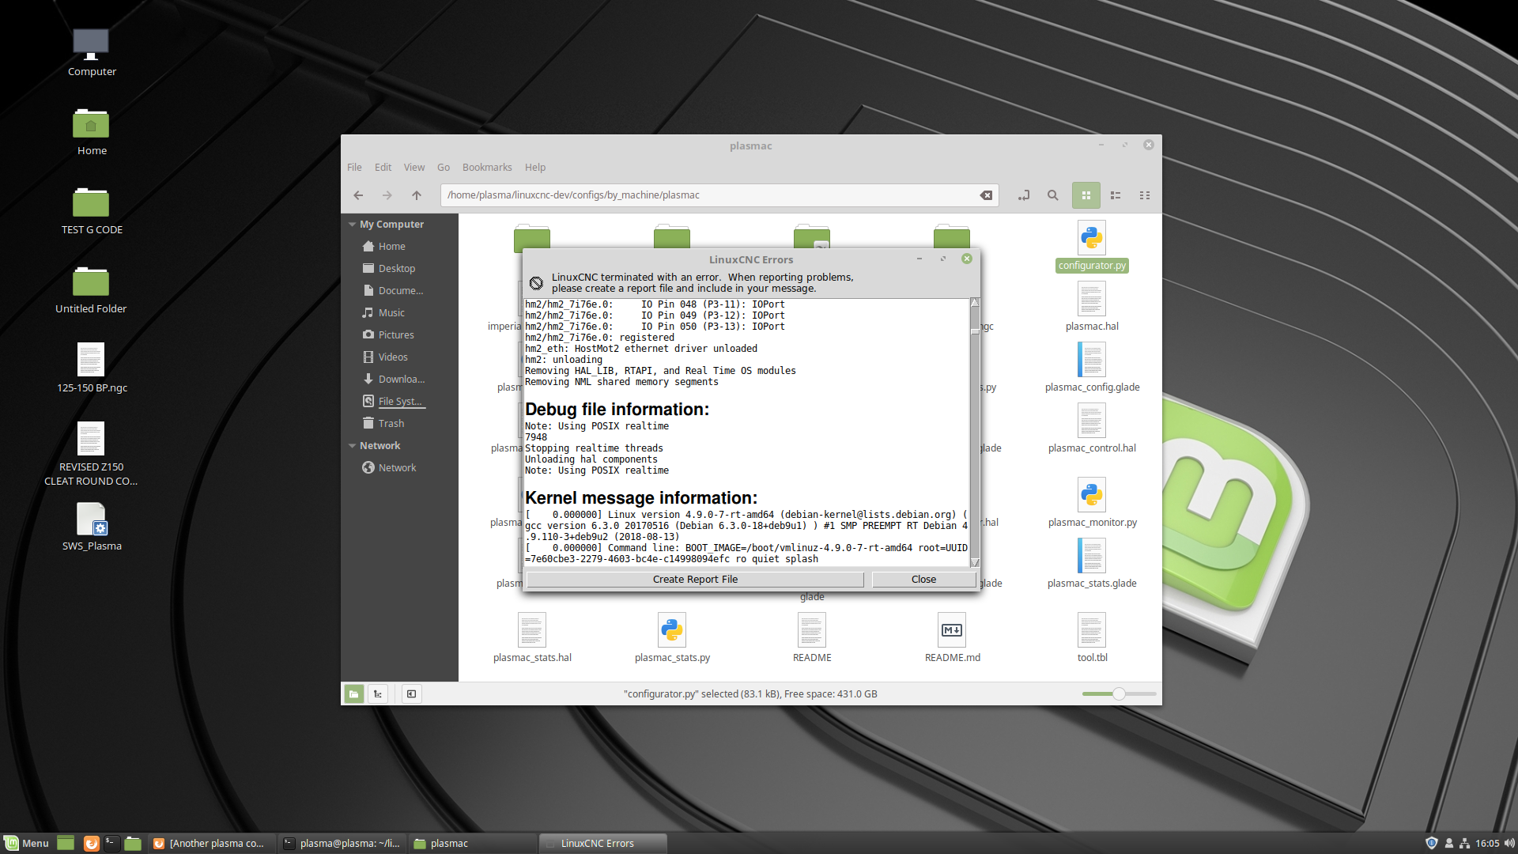The height and width of the screenshot is (854, 1518).
Task: Open the Edit menu
Action: click(x=383, y=168)
